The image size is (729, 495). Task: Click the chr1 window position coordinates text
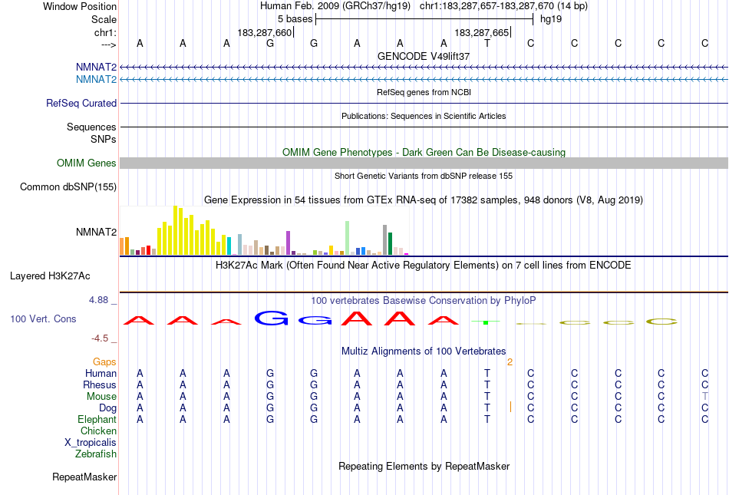pyautogui.click(x=503, y=6)
